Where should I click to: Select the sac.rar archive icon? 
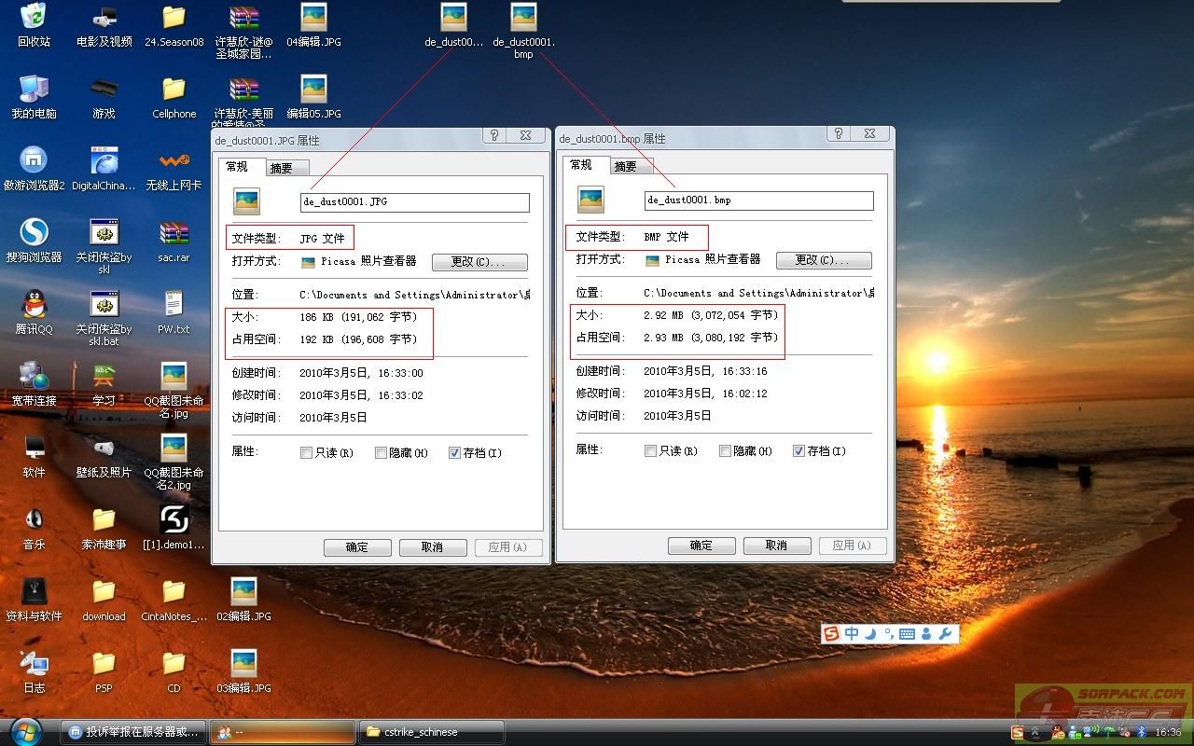tap(174, 233)
